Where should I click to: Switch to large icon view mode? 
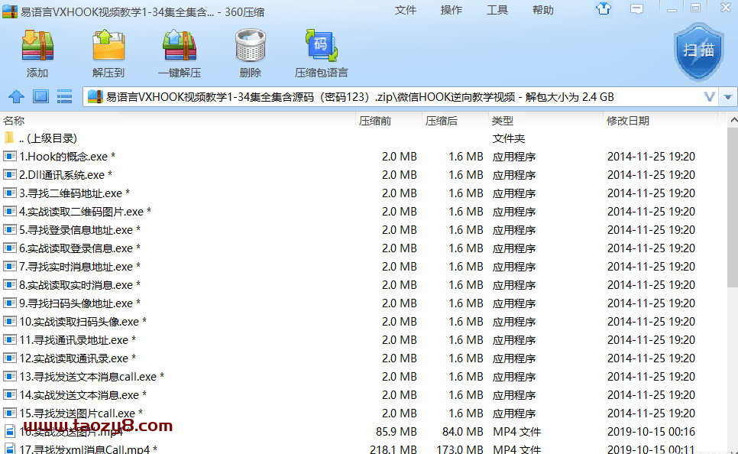click(42, 96)
